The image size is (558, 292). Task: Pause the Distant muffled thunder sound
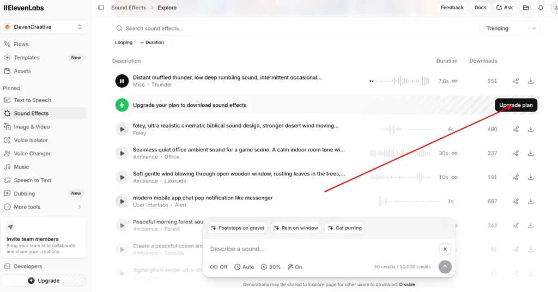122,81
